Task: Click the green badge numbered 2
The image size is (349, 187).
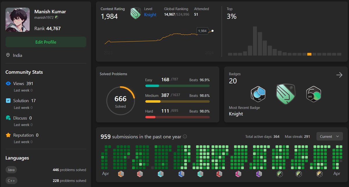Action: [299, 174]
